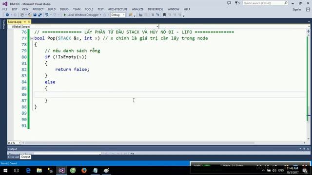Open the BUILD menu
The image size is (312, 175).
(x=52, y=9)
